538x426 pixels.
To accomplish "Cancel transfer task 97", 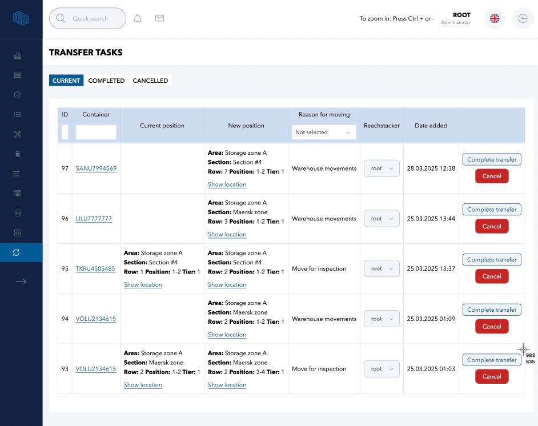I will [x=492, y=176].
